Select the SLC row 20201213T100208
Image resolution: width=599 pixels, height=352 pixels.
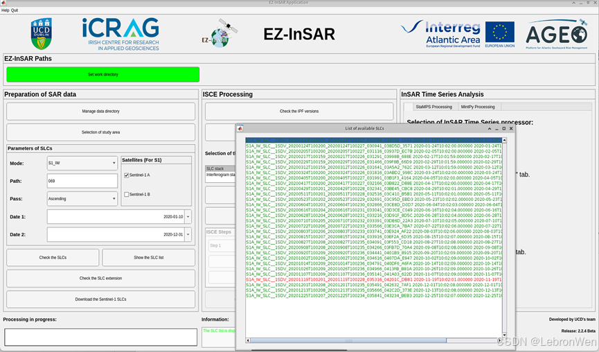point(374,290)
